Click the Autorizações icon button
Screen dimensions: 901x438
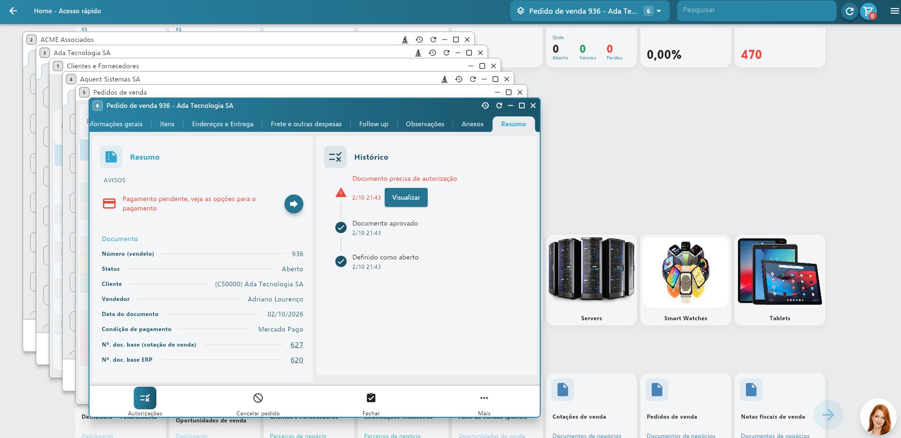tap(145, 398)
